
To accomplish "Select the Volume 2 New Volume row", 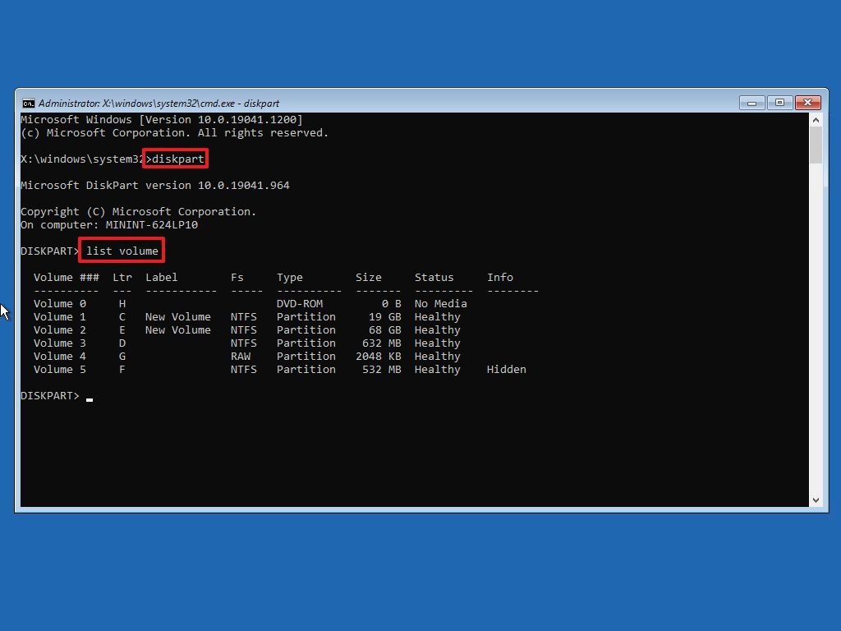I will coord(246,329).
